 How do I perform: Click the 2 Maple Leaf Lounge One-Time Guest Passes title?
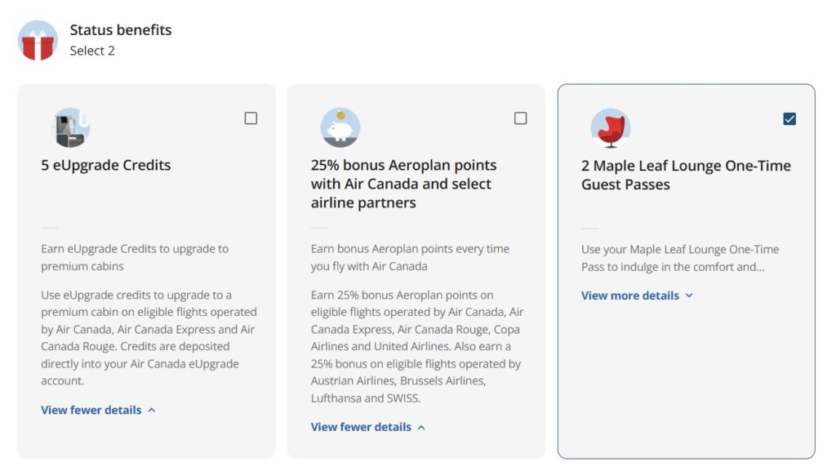click(x=686, y=175)
